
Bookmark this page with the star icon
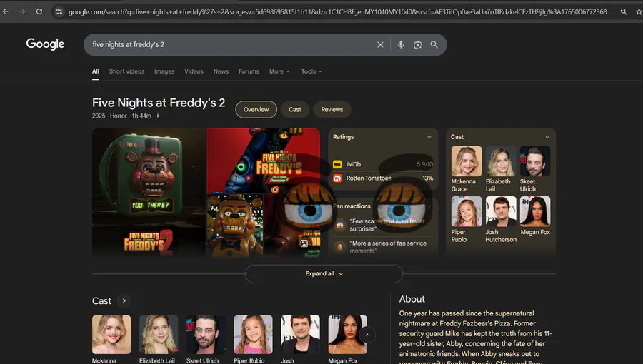click(x=639, y=12)
